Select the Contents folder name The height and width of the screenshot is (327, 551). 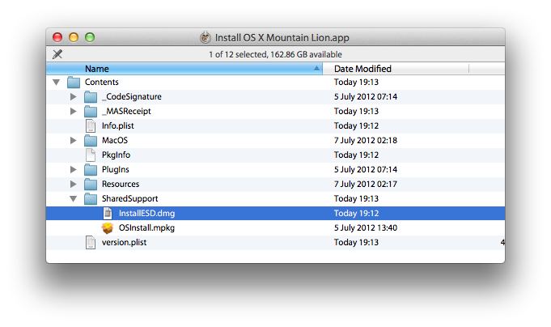(102, 83)
